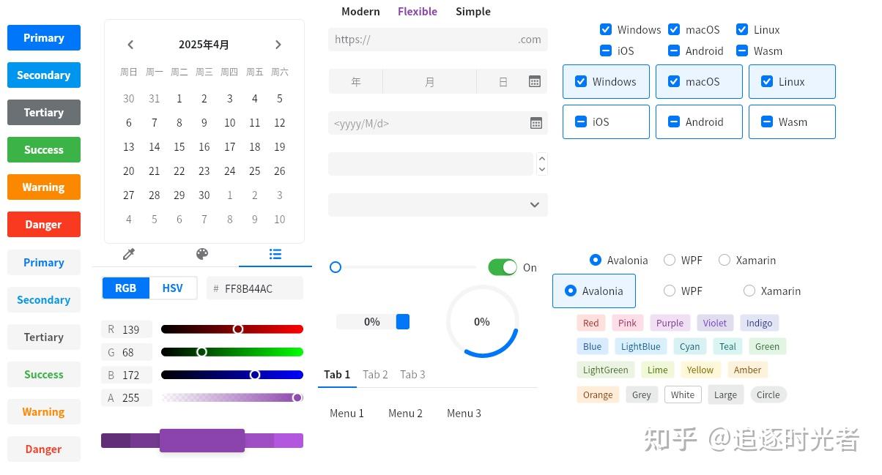Open the calendar icon next to year field
This screenshot has height=475, width=882.
coord(535,81)
